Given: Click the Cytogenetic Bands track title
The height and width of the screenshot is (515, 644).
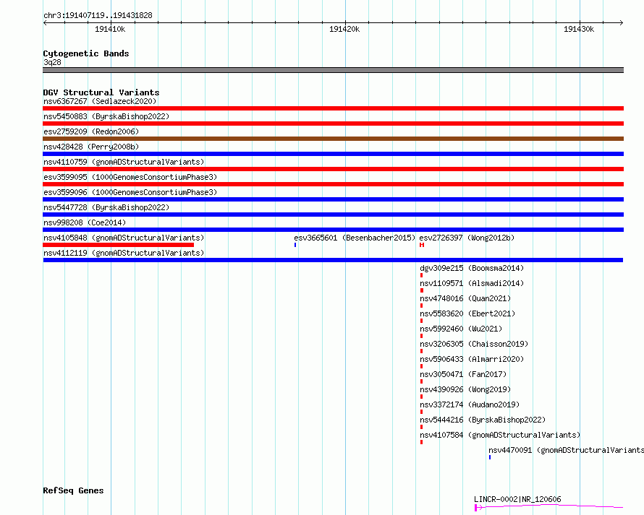Looking at the screenshot, I should tap(86, 53).
